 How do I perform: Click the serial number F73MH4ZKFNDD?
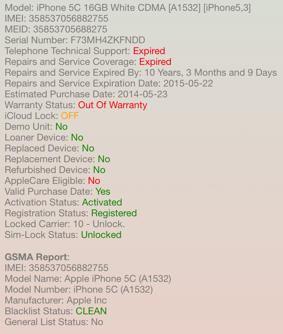108,40
